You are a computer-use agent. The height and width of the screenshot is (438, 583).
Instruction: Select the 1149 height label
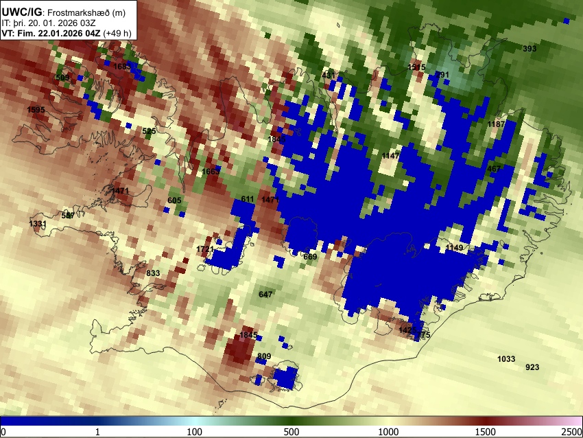point(454,248)
